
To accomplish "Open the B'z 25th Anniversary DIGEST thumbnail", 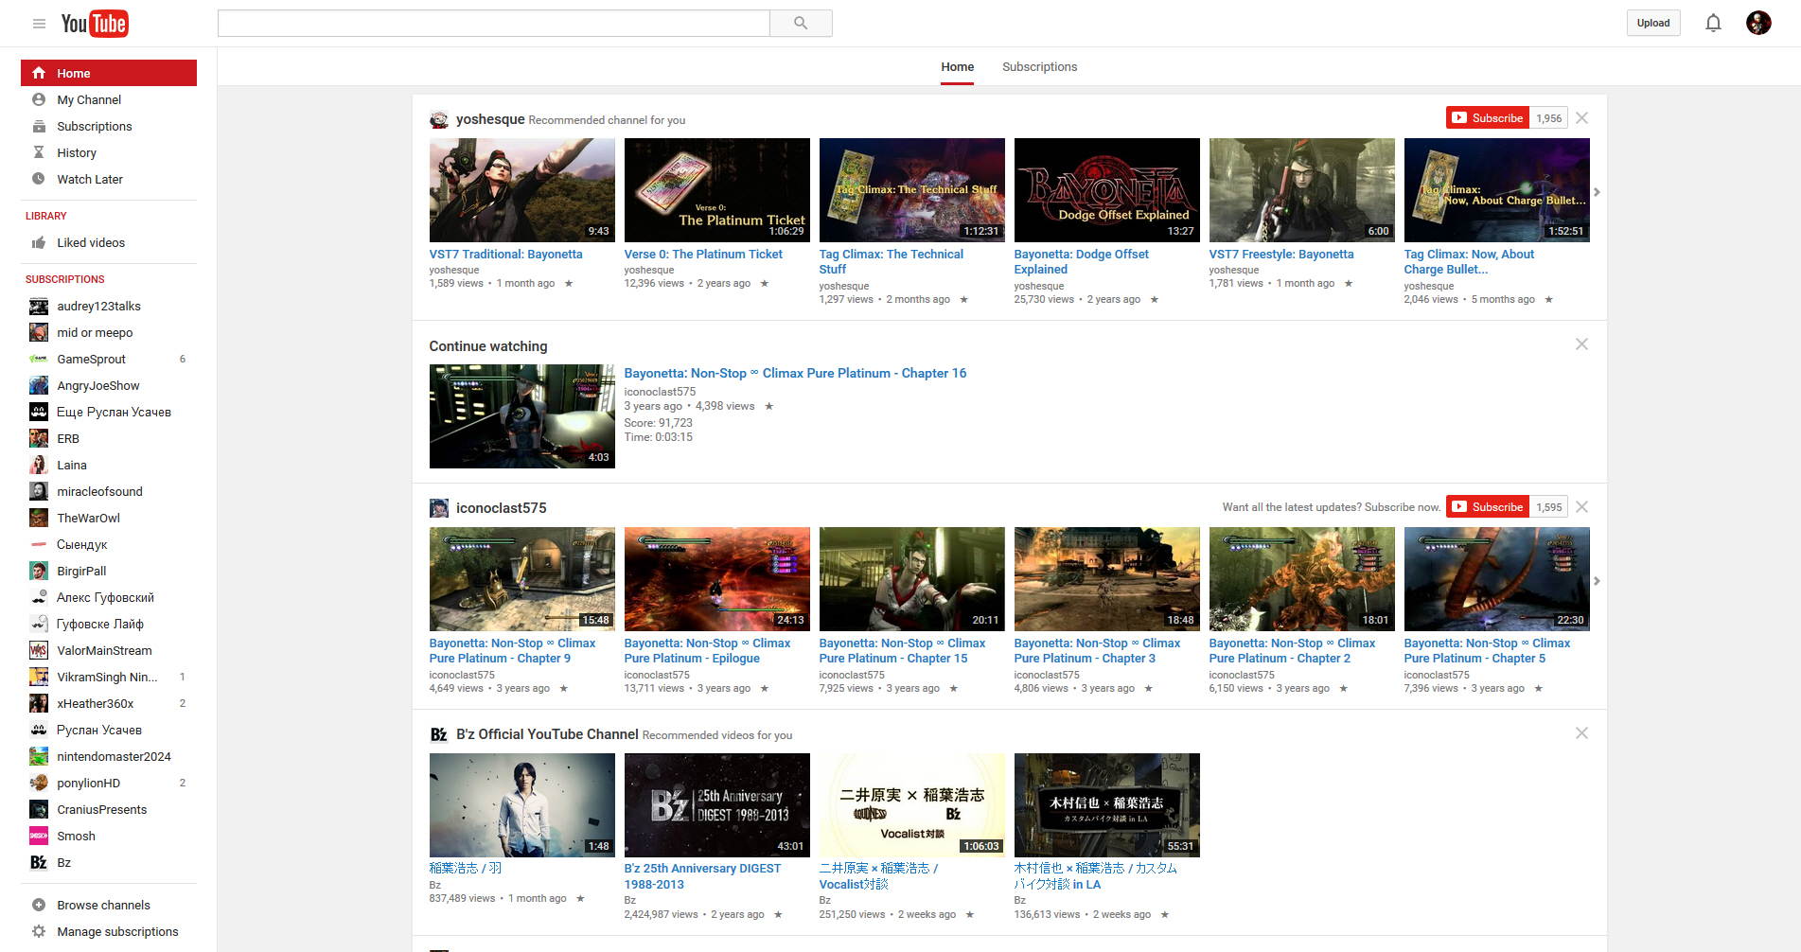I will (x=716, y=805).
